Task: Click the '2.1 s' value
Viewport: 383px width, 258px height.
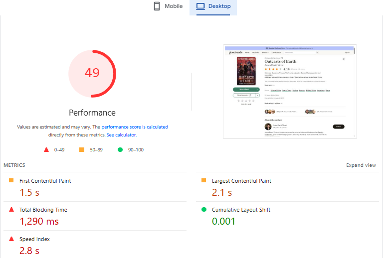Action: 222,192
